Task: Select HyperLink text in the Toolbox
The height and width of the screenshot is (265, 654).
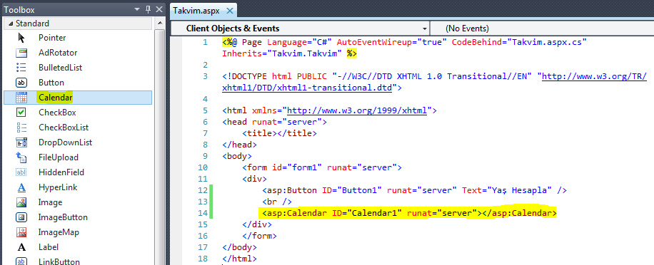Action: pos(58,187)
